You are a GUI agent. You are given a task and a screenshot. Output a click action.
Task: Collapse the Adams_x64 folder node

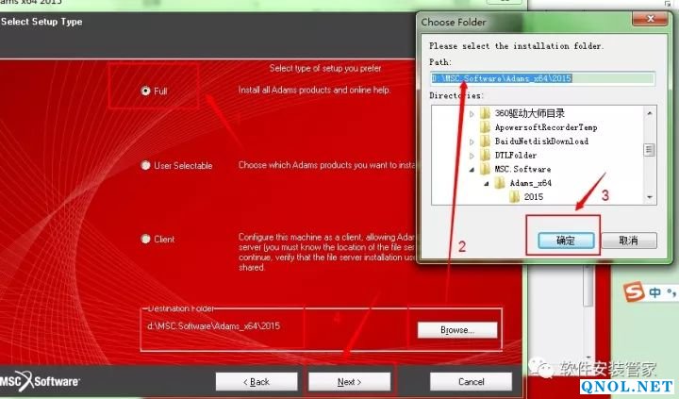point(487,183)
